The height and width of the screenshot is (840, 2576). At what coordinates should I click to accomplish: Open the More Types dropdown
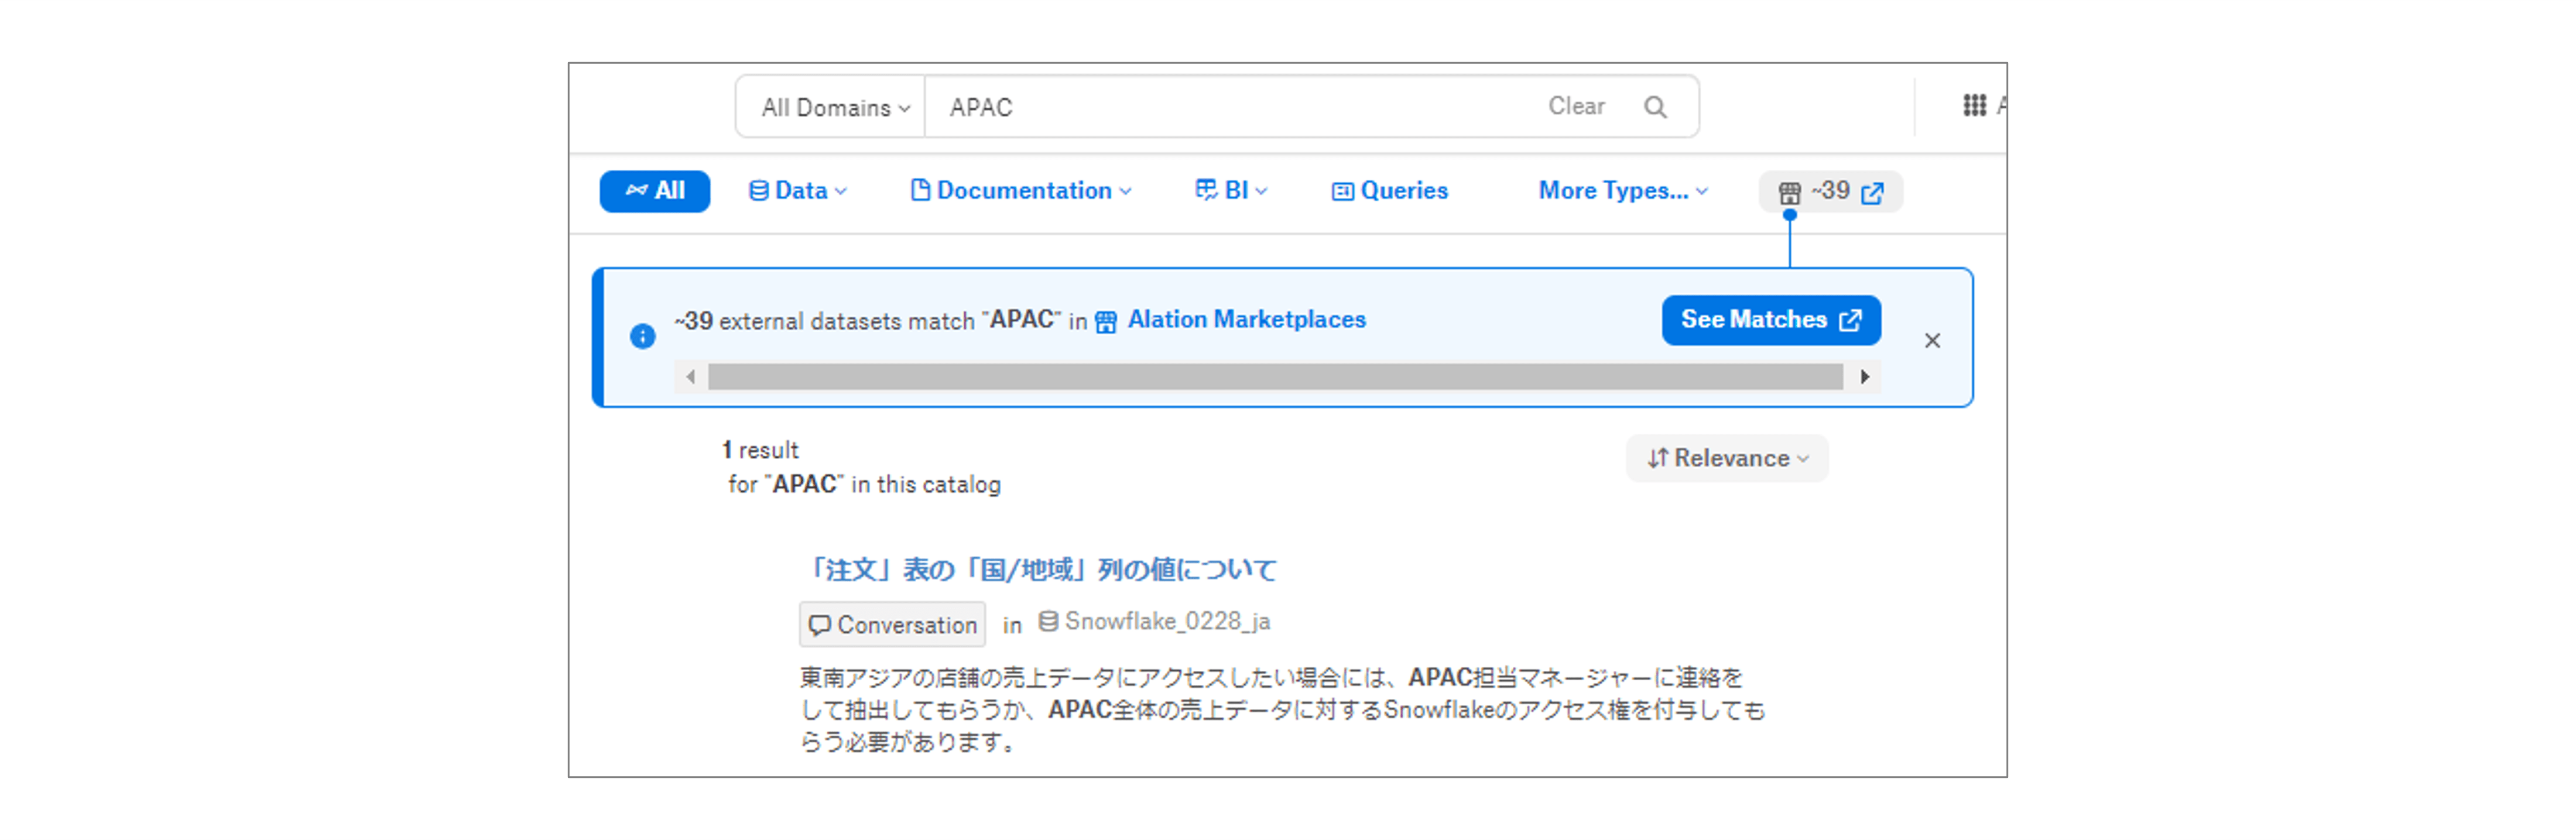(x=1623, y=191)
